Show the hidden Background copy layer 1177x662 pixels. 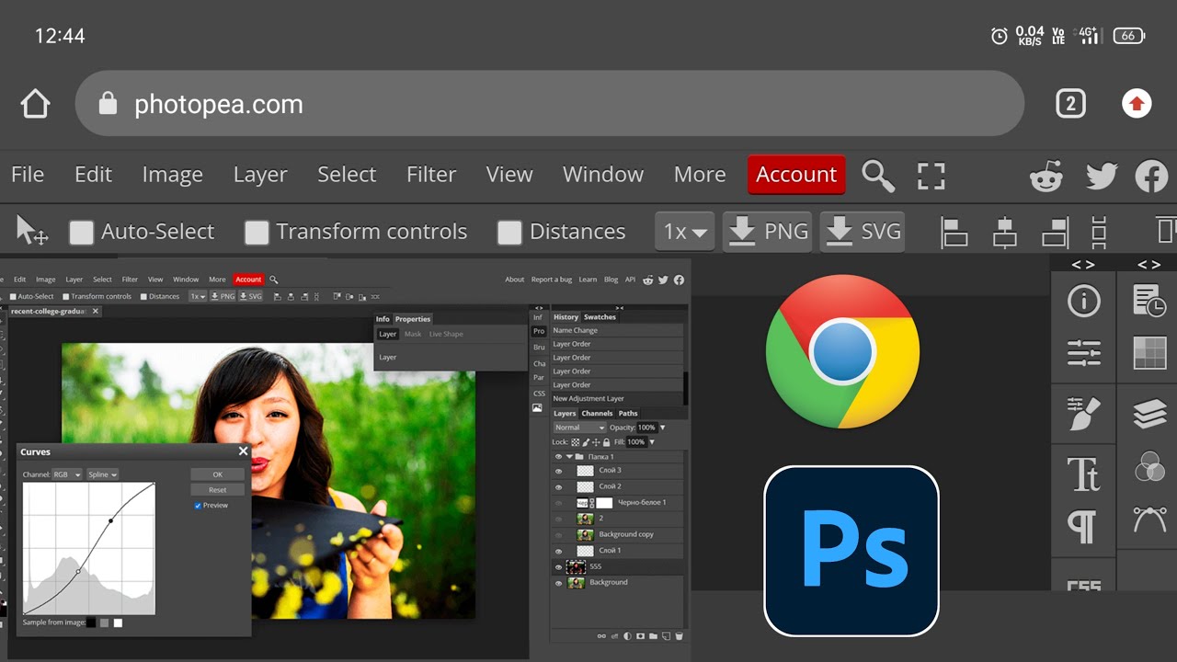[558, 534]
